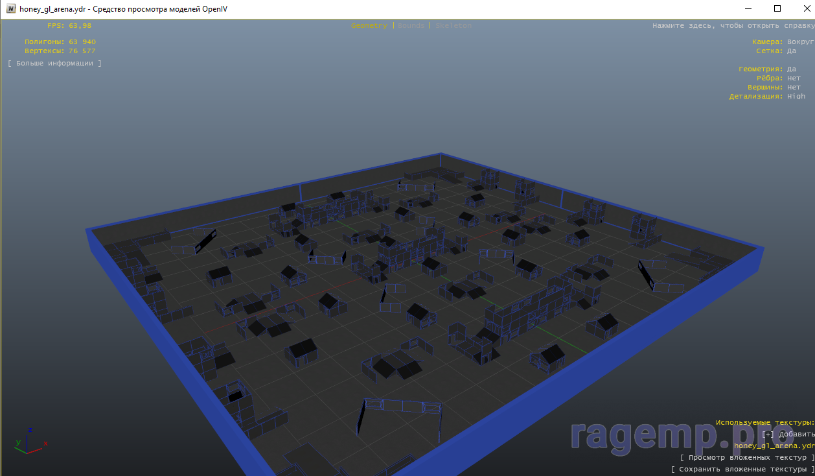Click the XYZ axis gizmo

click(x=29, y=440)
